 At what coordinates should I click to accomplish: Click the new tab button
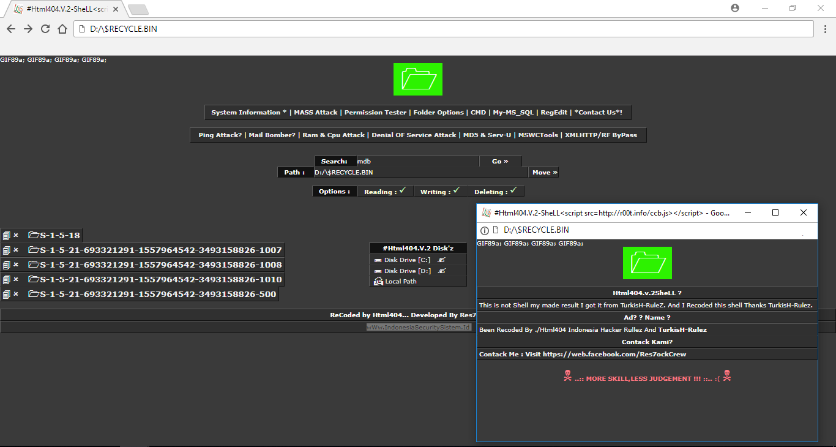coord(138,9)
